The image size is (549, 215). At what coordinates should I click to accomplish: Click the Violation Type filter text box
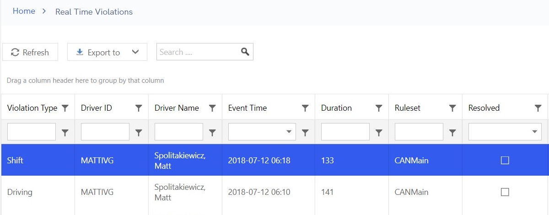(x=32, y=132)
